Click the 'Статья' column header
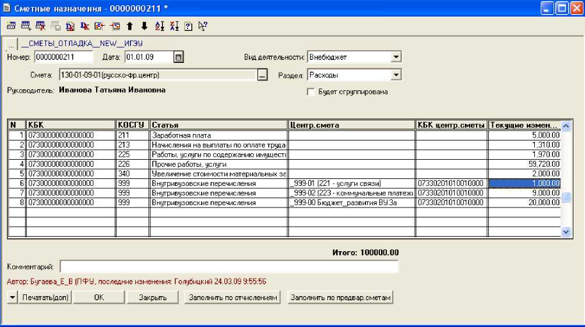Viewport: 585px width, 327px height. [x=219, y=125]
